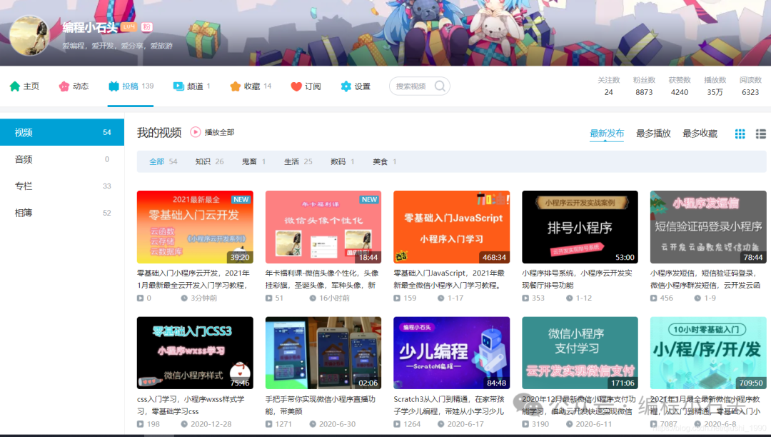The image size is (771, 437).
Task: Open the 微信头像个性化 video thumbnail
Action: coord(323,227)
